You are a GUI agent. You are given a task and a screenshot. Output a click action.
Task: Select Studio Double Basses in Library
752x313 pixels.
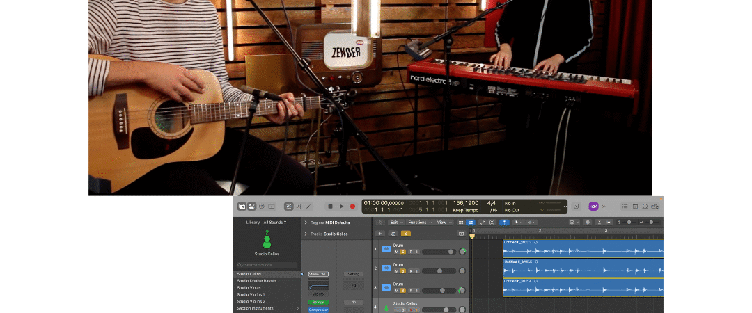click(256, 281)
